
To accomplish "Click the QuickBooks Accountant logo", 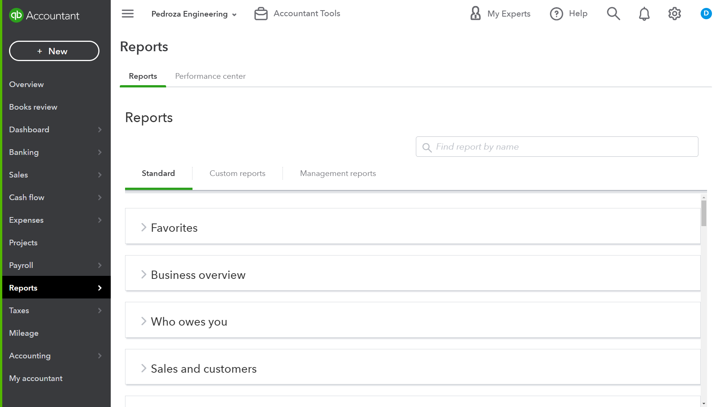I will pyautogui.click(x=44, y=15).
